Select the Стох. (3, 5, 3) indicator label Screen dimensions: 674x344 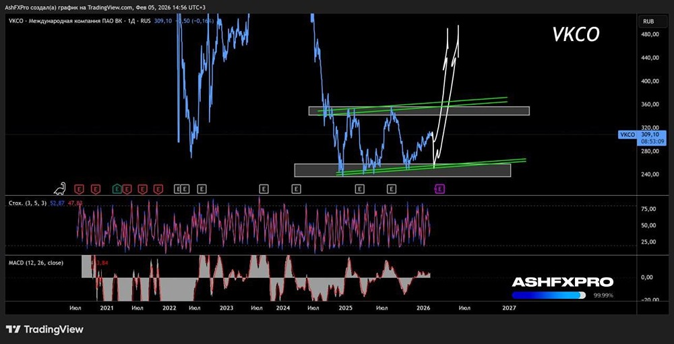27,203
